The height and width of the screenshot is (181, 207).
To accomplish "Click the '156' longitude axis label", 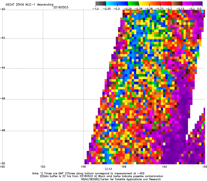I will tap(83, 167).
